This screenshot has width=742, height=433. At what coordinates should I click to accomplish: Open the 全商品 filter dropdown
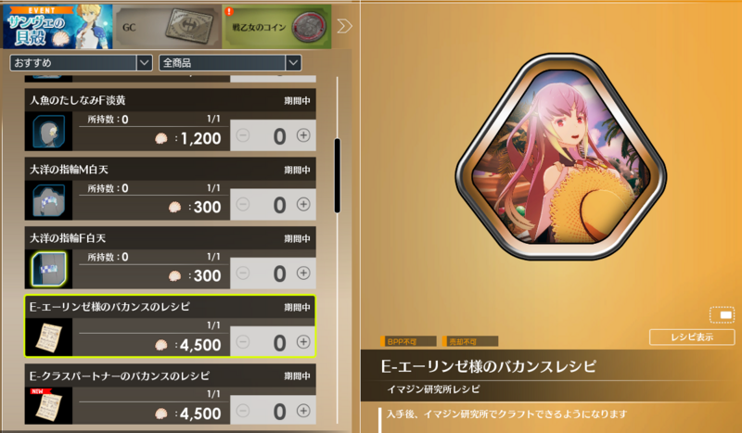pos(230,63)
